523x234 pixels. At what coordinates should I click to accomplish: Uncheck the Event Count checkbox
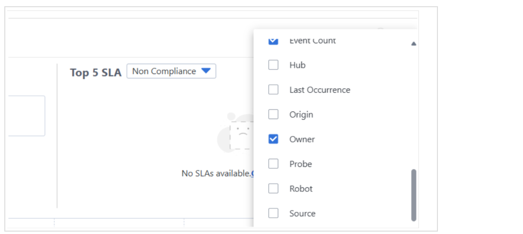click(x=273, y=41)
